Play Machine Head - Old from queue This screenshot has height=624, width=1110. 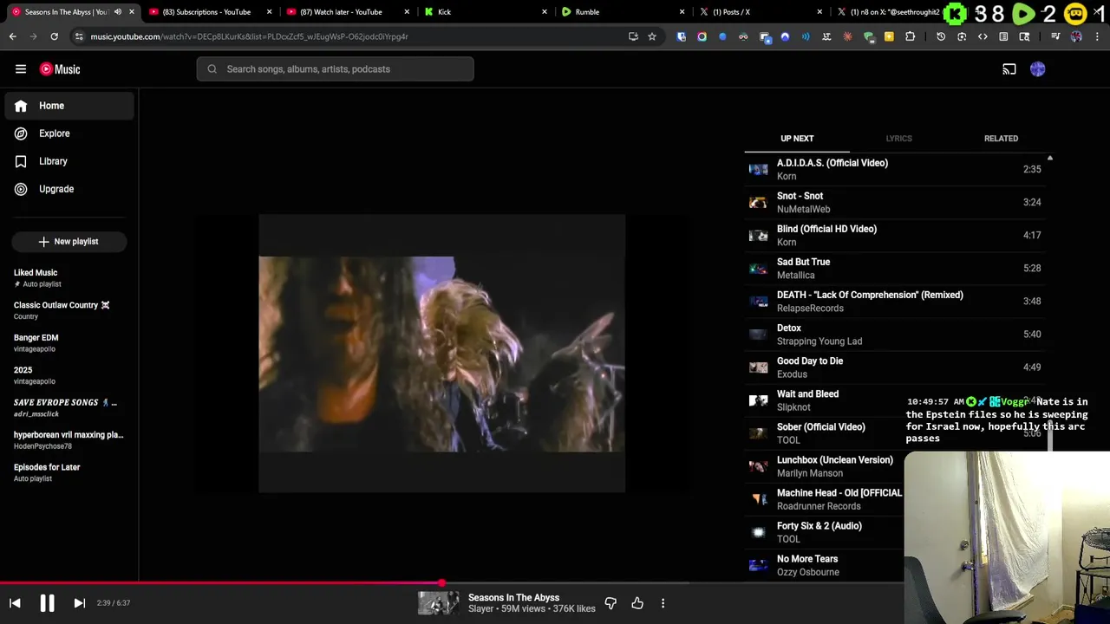(x=824, y=499)
